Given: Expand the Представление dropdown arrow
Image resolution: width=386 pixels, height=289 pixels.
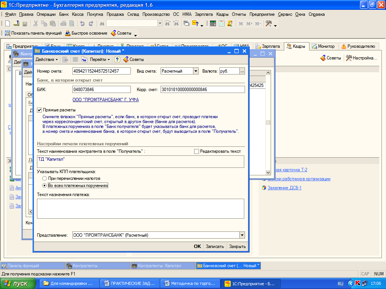Looking at the screenshot, I should (242, 235).
